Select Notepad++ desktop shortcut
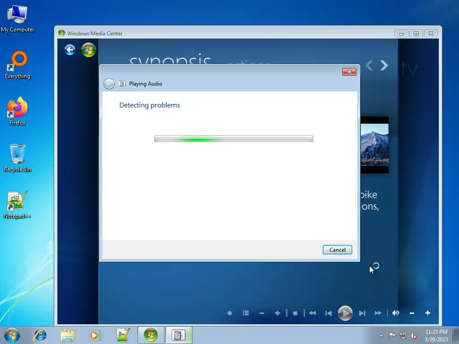Viewport: 459px width, 344px height. point(17,205)
